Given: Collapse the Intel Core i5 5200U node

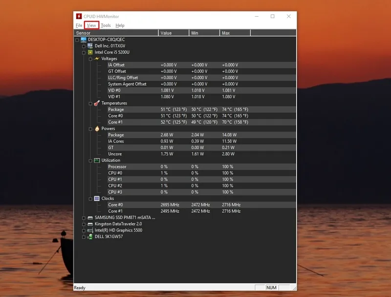Looking at the screenshot, I should [x=84, y=52].
